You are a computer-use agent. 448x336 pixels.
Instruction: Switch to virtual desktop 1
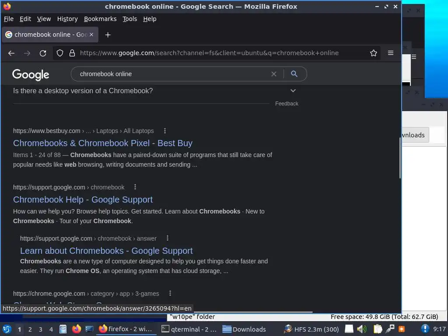[19, 329]
